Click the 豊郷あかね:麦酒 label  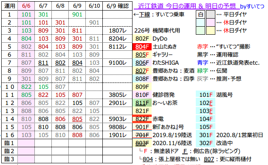tap(173, 71)
